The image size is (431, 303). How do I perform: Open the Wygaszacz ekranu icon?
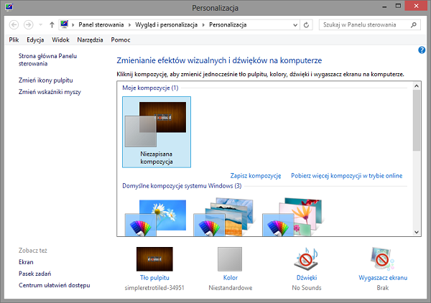pyautogui.click(x=382, y=258)
